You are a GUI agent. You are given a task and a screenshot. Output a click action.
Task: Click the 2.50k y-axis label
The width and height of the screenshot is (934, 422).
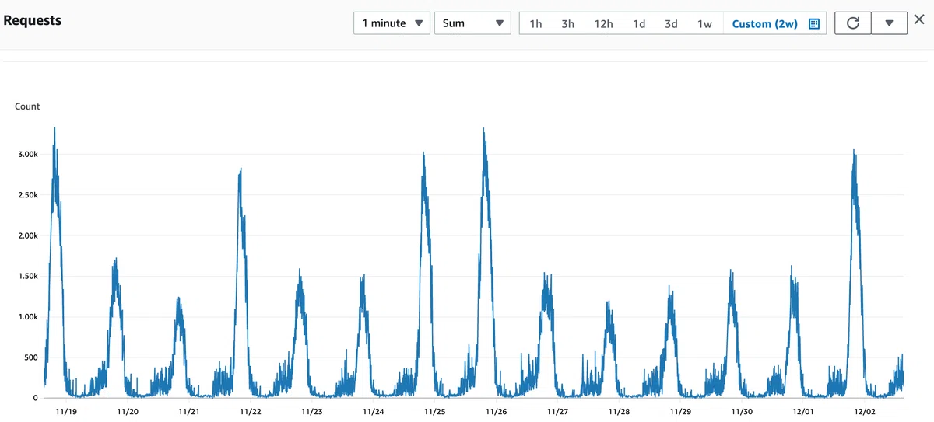pos(27,195)
